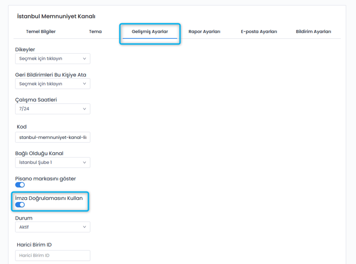356x264 pixels.
Task: Click chevron arrow in Bağlı Olduğu Kanal field
Action: coord(84,163)
